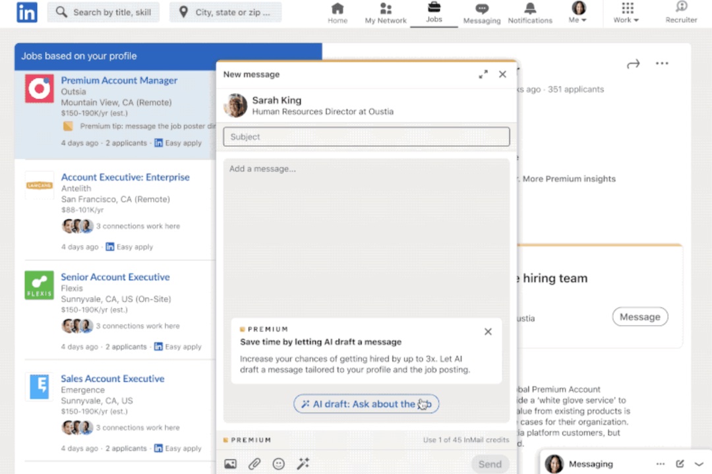712x474 pixels.
Task: Click Easy apply icon on Senior Account Executive
Action: tap(158, 347)
